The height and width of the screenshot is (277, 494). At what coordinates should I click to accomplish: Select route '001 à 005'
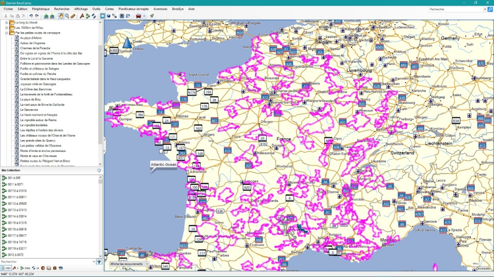14,178
